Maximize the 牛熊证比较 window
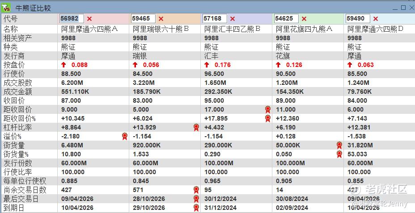 [403, 8]
